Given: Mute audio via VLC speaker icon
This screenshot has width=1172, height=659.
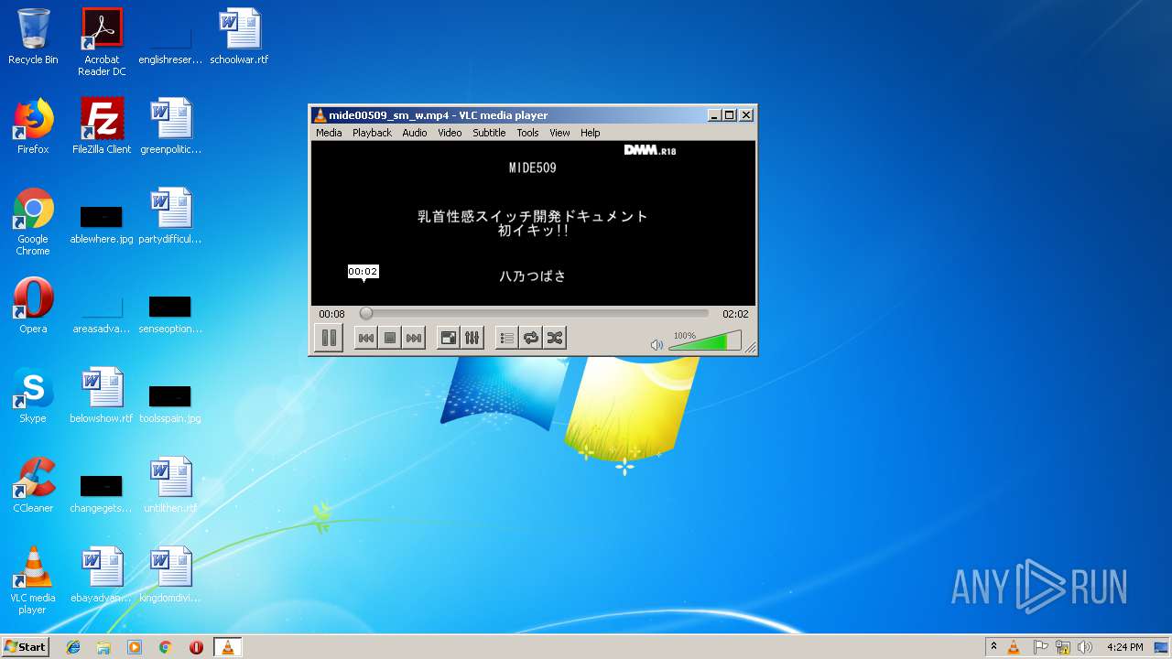Looking at the screenshot, I should [x=657, y=345].
